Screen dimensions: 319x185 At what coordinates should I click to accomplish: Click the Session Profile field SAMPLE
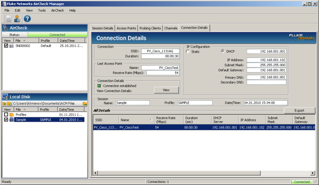pyautogui.click(x=195, y=103)
